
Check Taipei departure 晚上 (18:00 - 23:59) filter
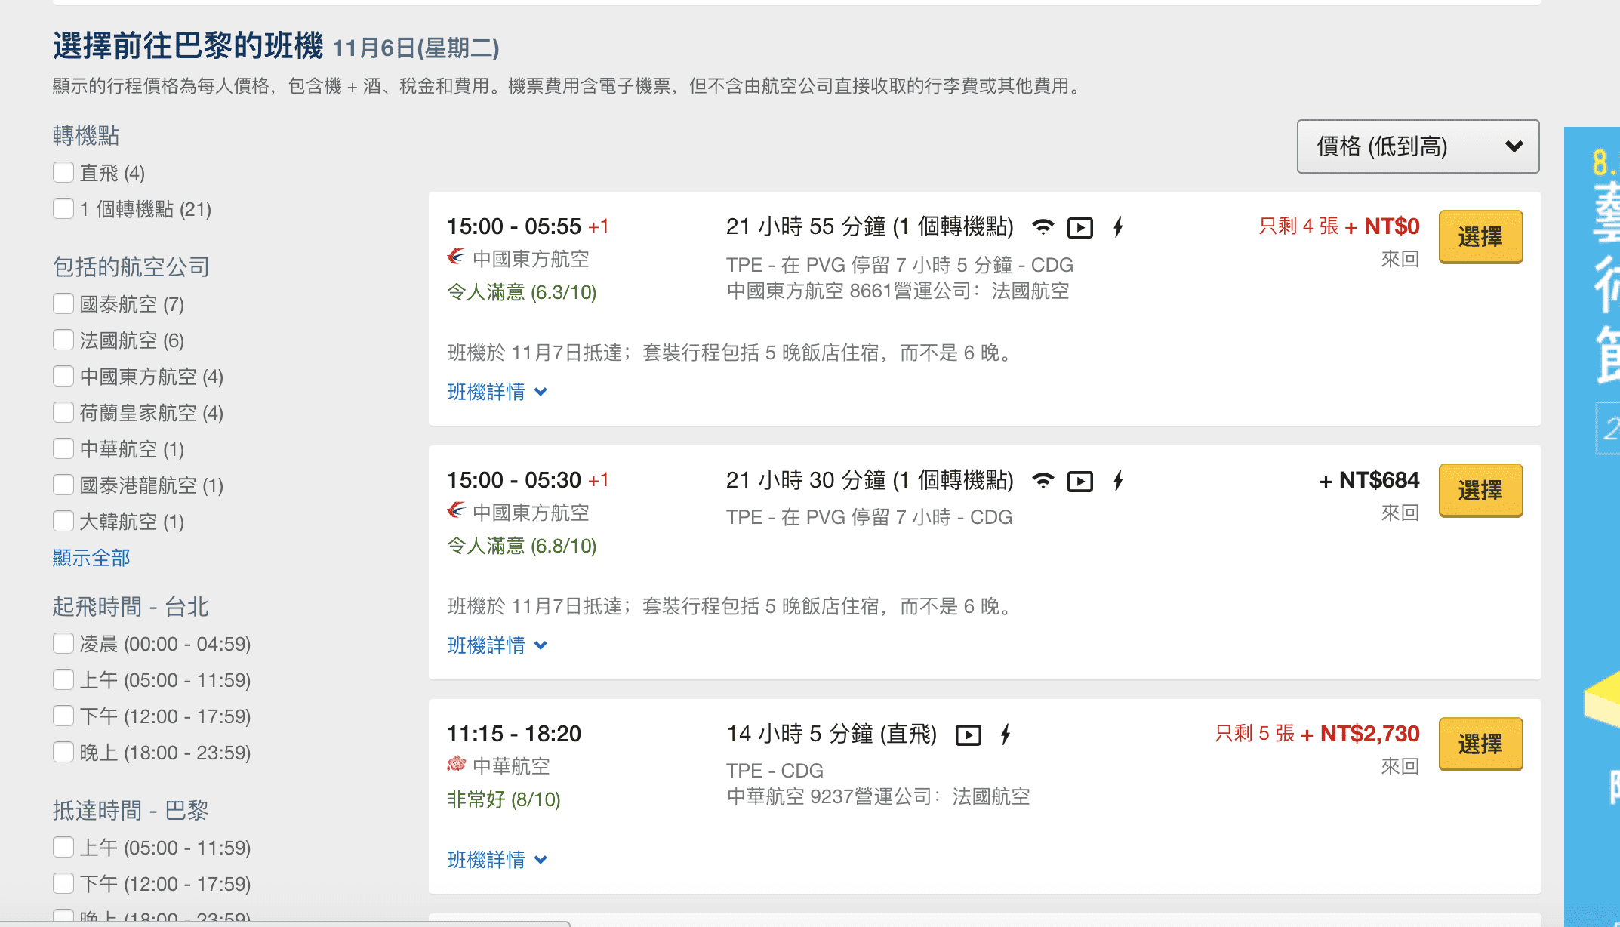point(63,752)
